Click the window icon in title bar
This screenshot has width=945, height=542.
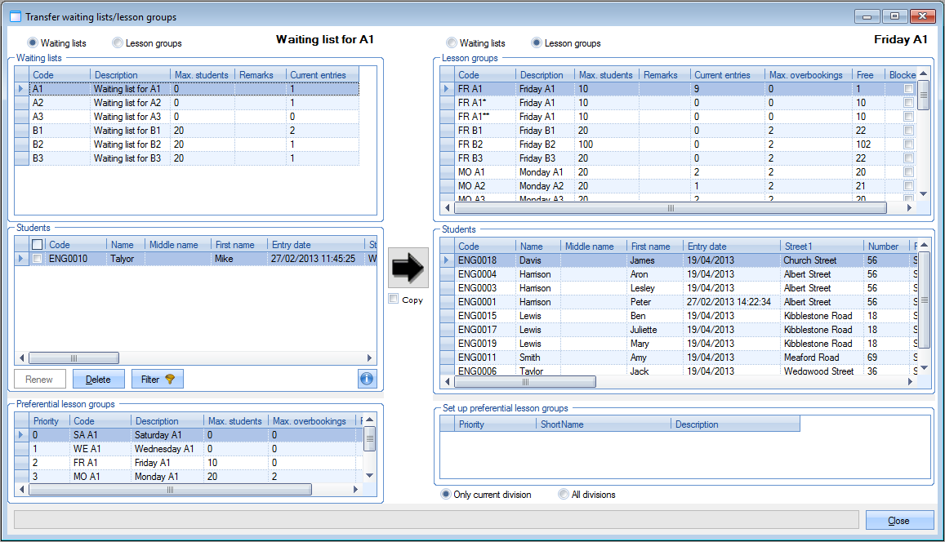point(15,16)
